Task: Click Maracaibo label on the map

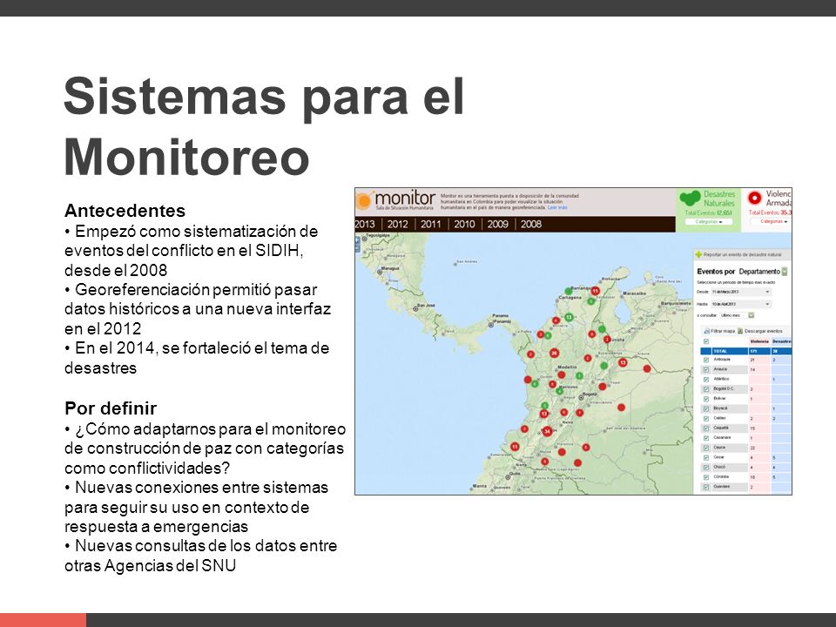Action: pos(635,293)
